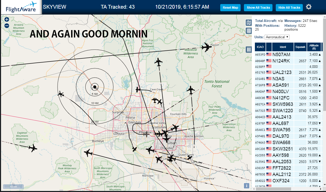Select the SKW5963 aircraft row
This screenshot has width=326, height=192.
tap(288, 104)
